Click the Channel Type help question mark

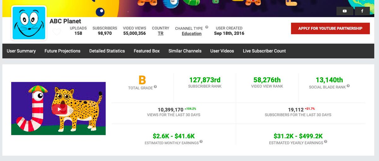pyautogui.click(x=207, y=27)
